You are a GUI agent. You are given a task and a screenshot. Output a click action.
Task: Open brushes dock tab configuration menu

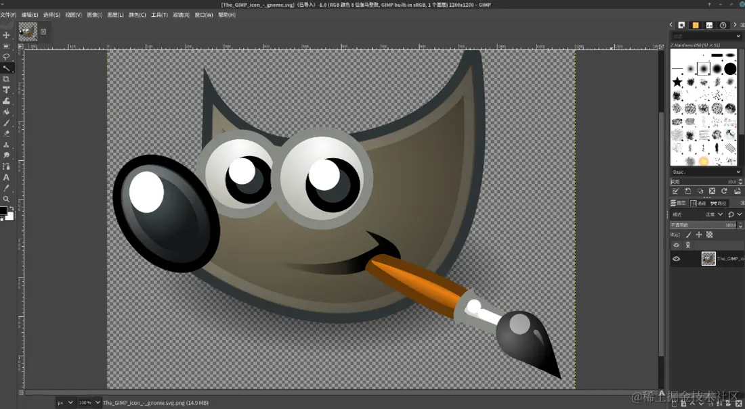[x=742, y=25]
